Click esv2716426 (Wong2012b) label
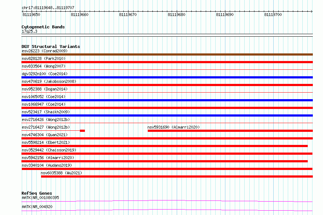Viewport: 323px width, 215px height. point(46,119)
